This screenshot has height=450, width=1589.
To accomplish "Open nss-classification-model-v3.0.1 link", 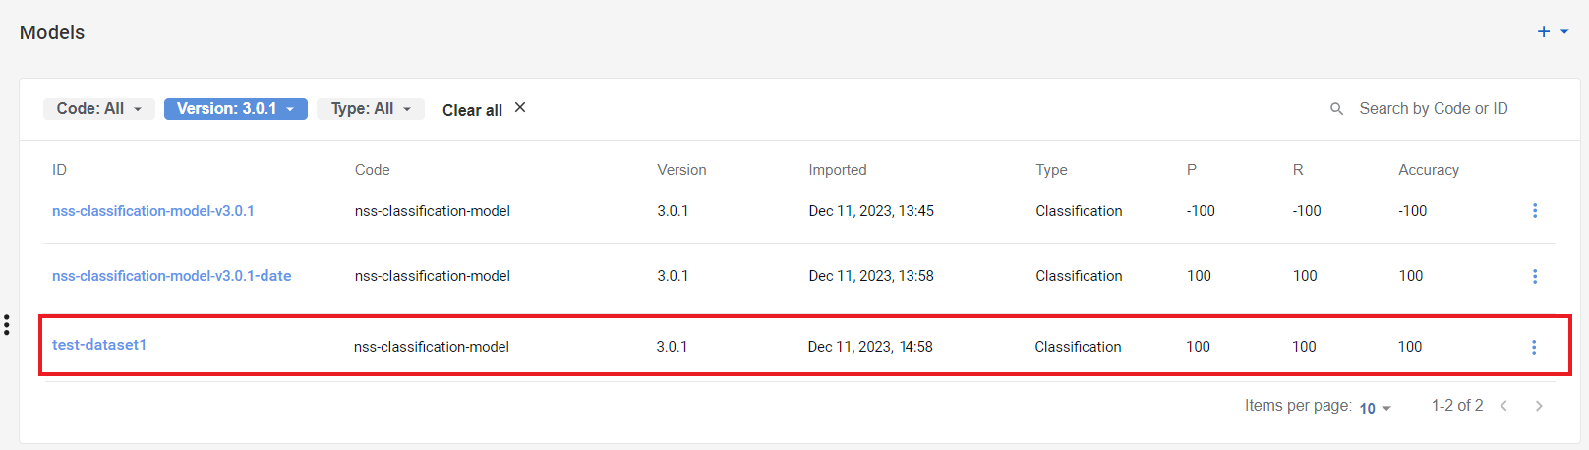I will [153, 211].
